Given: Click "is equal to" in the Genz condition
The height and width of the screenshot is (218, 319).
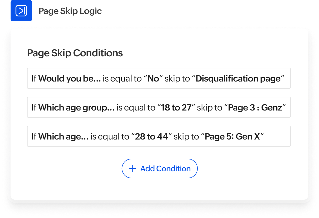Looking at the screenshot, I should [136, 107].
